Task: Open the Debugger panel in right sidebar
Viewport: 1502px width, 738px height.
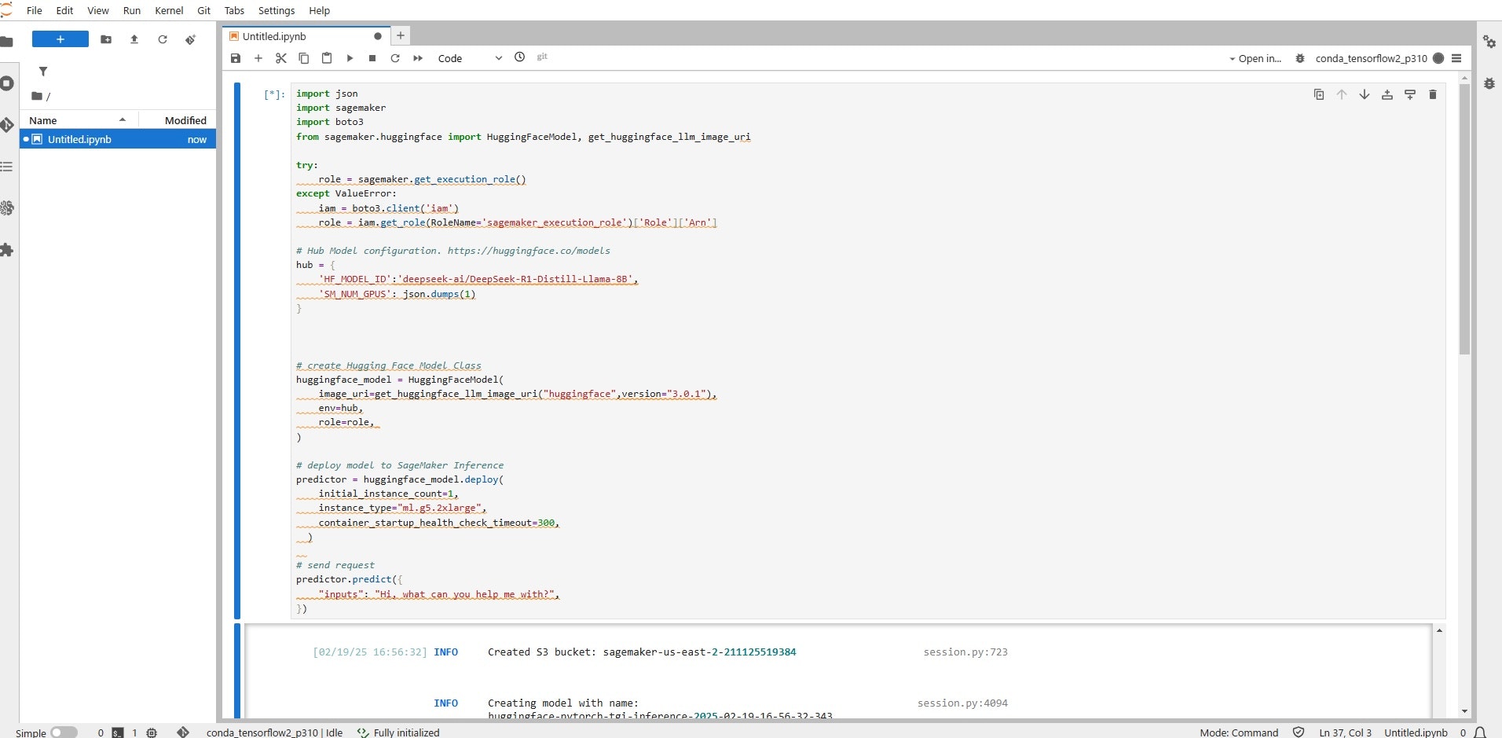Action: coord(1489,83)
